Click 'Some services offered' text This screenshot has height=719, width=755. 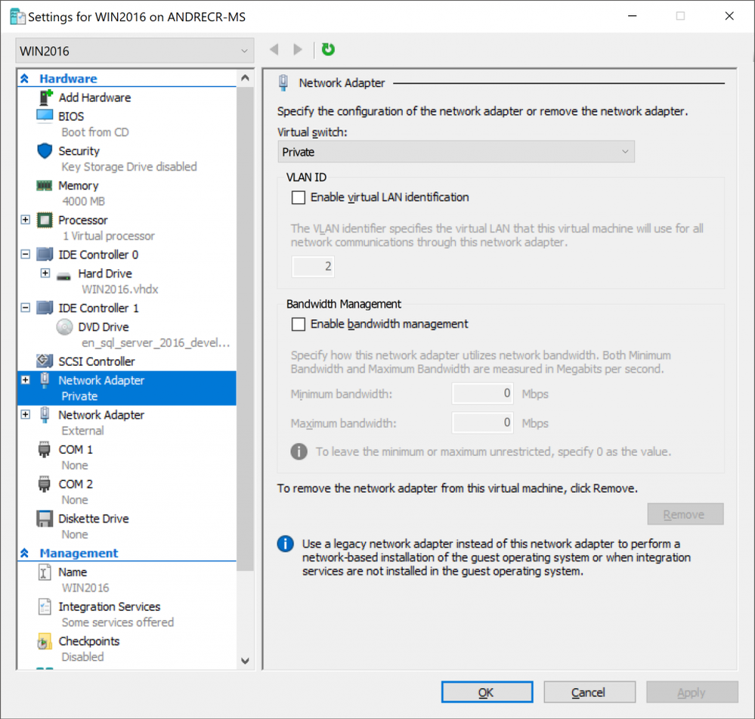tap(117, 622)
